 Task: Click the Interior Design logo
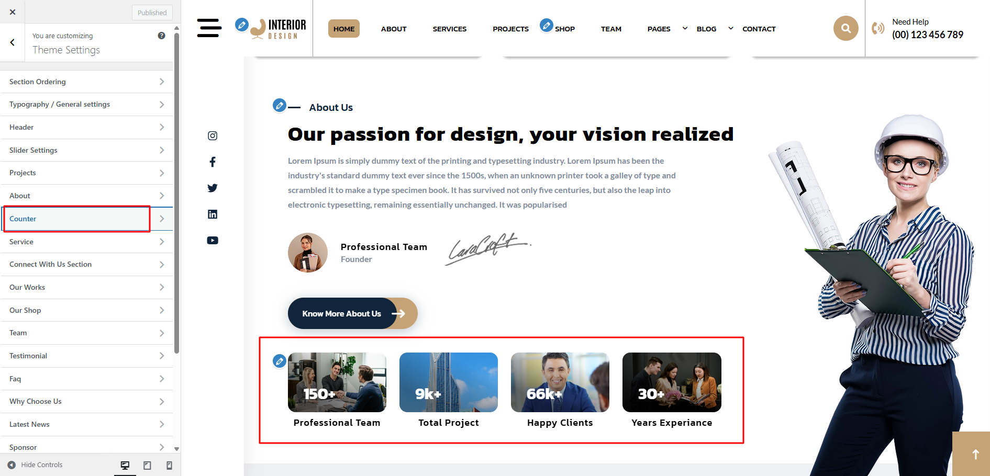click(279, 29)
